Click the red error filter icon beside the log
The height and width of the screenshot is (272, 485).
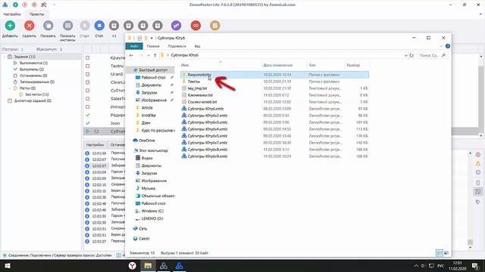478,154
